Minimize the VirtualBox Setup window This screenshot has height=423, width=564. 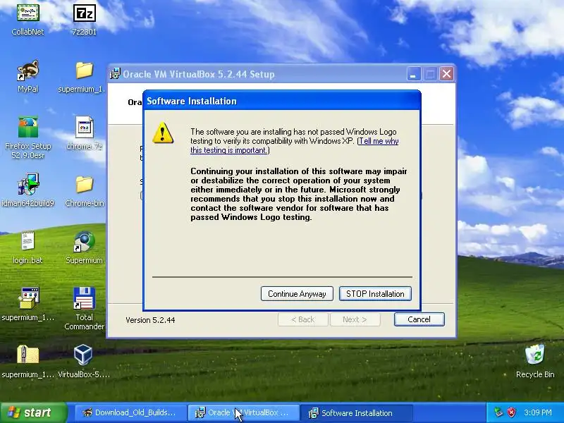coord(413,74)
